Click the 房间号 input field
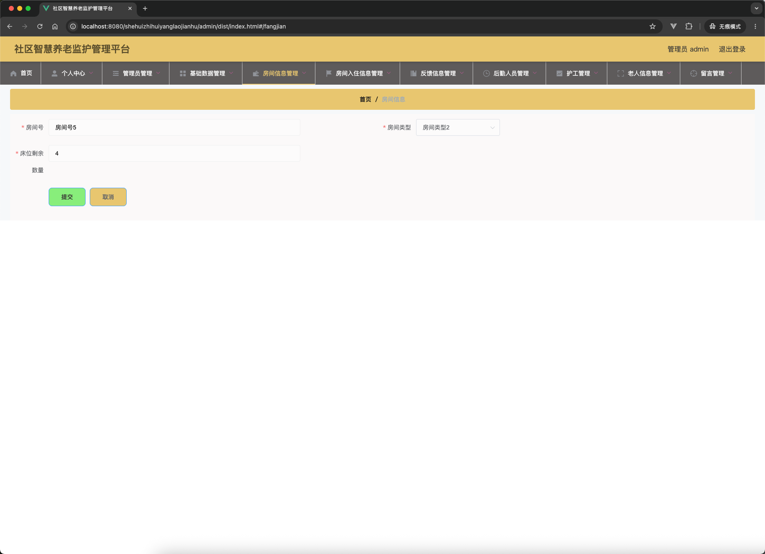Image resolution: width=765 pixels, height=554 pixels. point(174,127)
